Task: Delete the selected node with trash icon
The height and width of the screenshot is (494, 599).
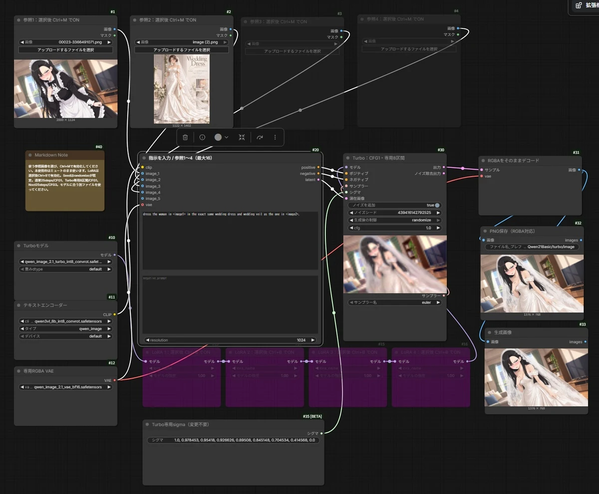Action: click(185, 137)
